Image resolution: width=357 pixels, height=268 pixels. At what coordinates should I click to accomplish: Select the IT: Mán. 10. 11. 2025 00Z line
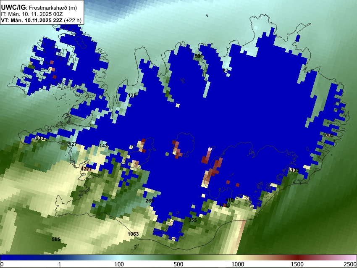coord(32,14)
